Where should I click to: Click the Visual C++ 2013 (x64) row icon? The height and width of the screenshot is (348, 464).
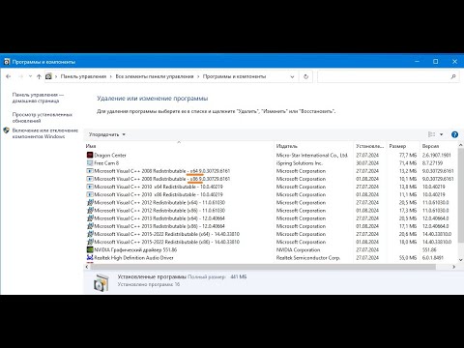(x=90, y=218)
